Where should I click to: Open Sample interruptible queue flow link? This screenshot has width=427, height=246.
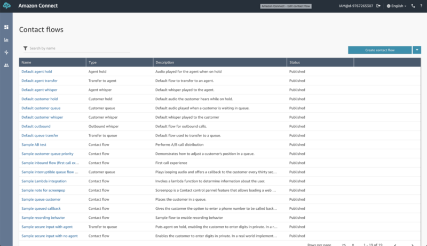50,172
